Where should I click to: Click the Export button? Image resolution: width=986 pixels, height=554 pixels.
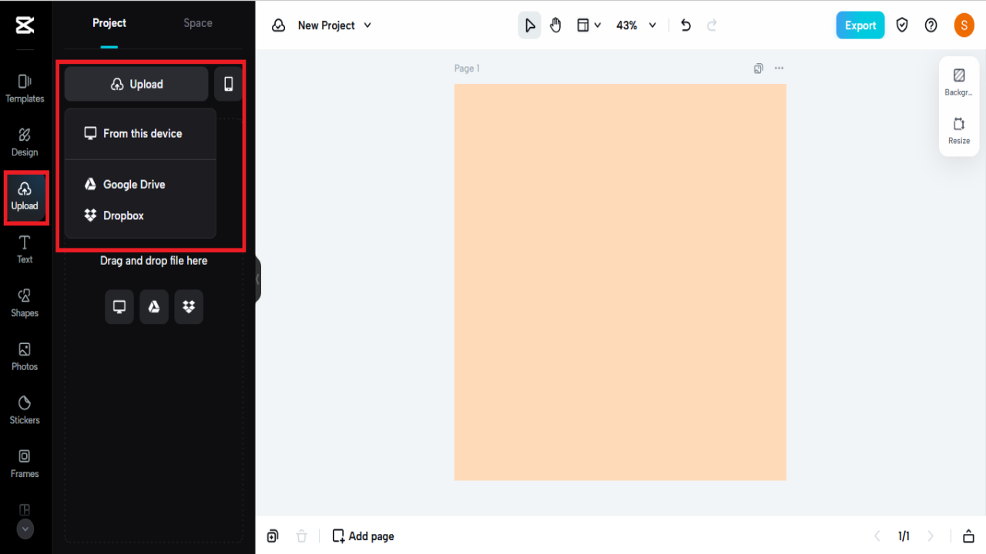pos(860,25)
